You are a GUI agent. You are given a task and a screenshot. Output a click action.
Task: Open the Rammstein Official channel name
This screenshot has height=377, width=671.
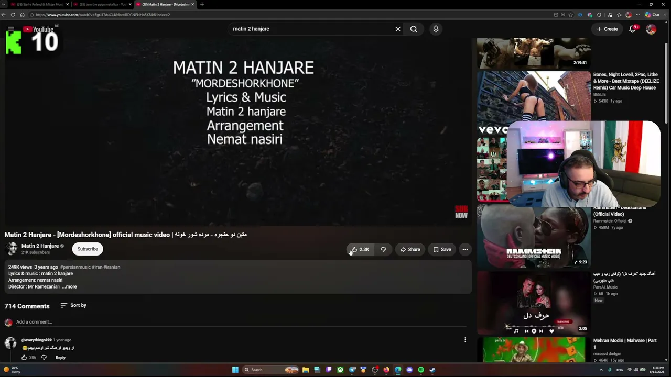coord(610,221)
